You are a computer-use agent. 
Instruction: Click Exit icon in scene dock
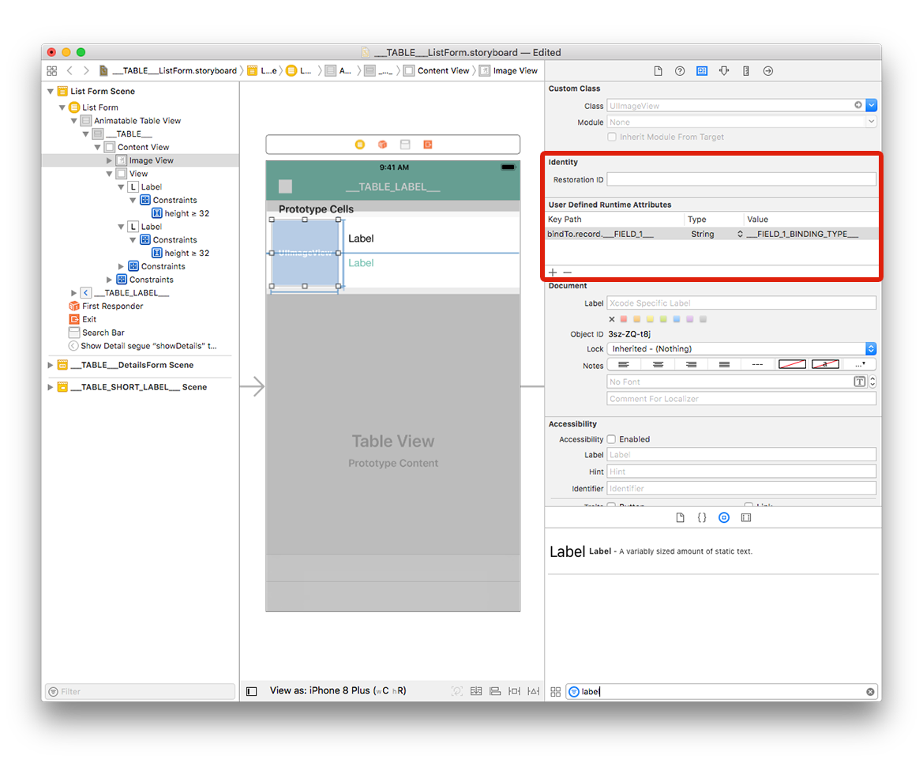(427, 145)
